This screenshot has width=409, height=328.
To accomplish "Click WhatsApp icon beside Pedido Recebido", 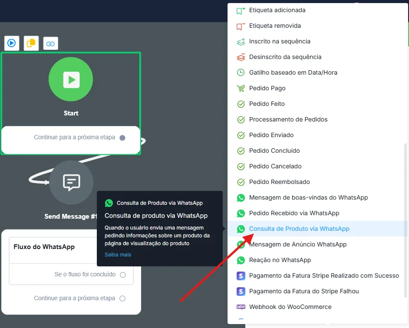I will click(241, 213).
